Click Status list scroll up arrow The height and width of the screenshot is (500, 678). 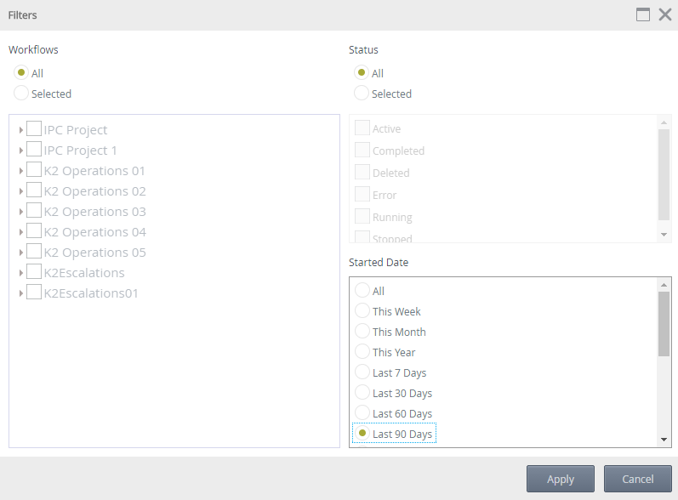pos(664,123)
